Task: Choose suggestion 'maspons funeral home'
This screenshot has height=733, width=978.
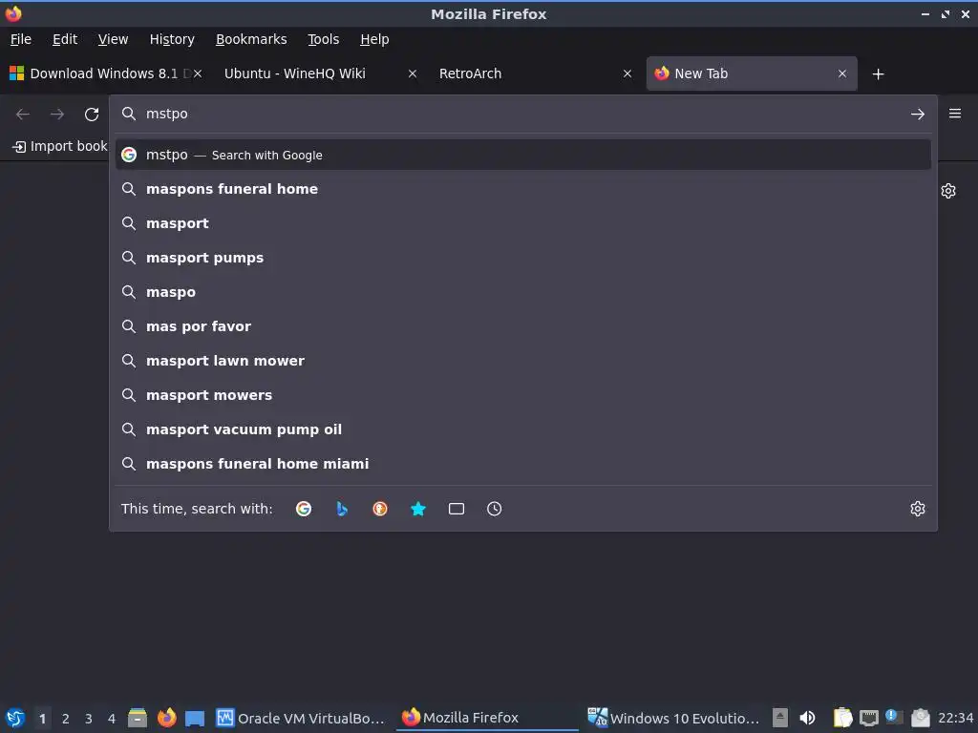Action: click(522, 189)
